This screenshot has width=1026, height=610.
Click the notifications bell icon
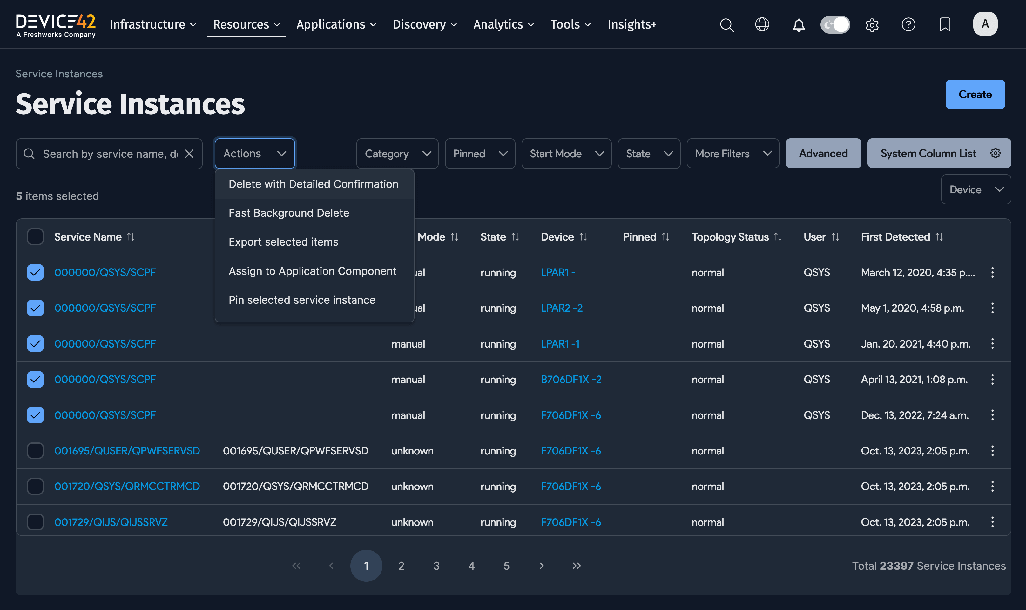(799, 25)
